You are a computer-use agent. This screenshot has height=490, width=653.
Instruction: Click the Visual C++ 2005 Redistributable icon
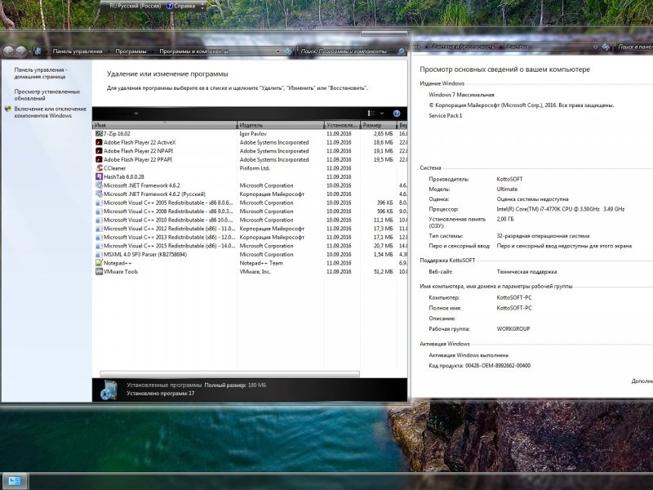coord(99,203)
